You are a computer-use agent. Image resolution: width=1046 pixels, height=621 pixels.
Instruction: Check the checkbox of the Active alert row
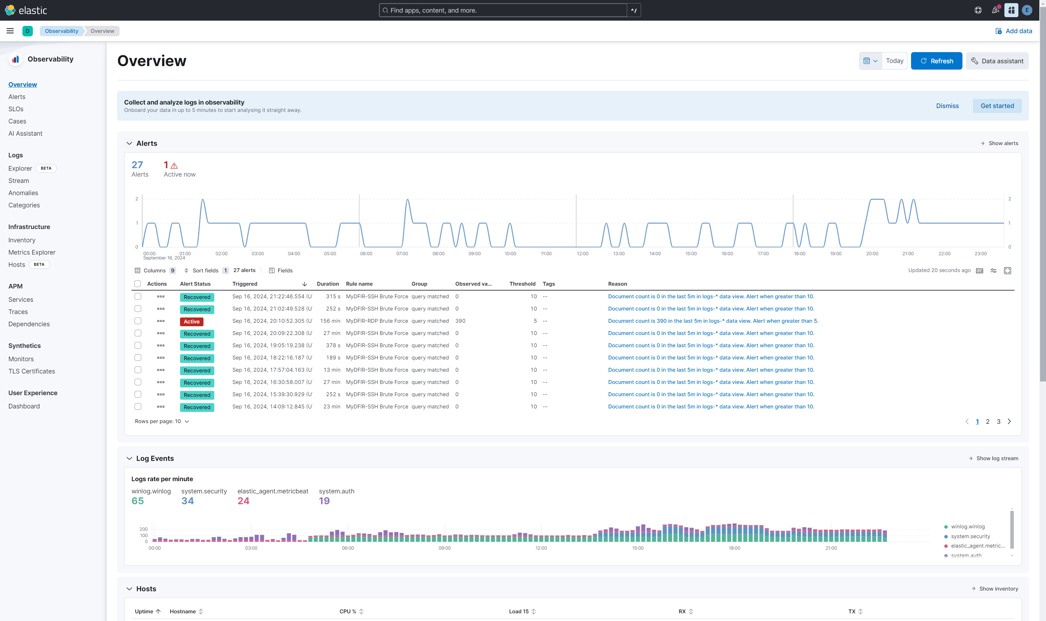pos(138,321)
